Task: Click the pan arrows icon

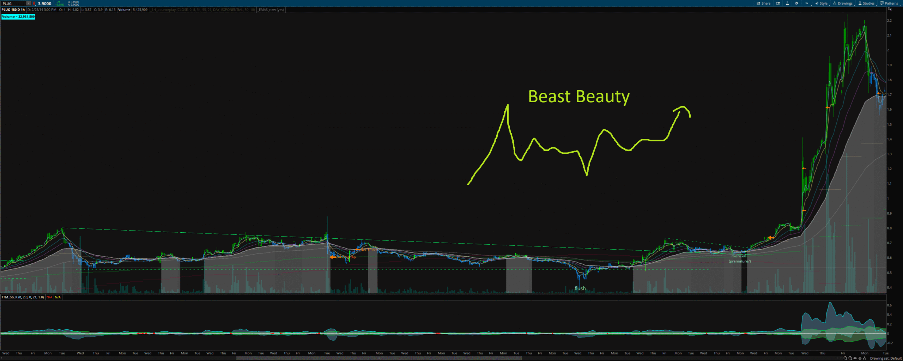Action: click(x=855, y=358)
